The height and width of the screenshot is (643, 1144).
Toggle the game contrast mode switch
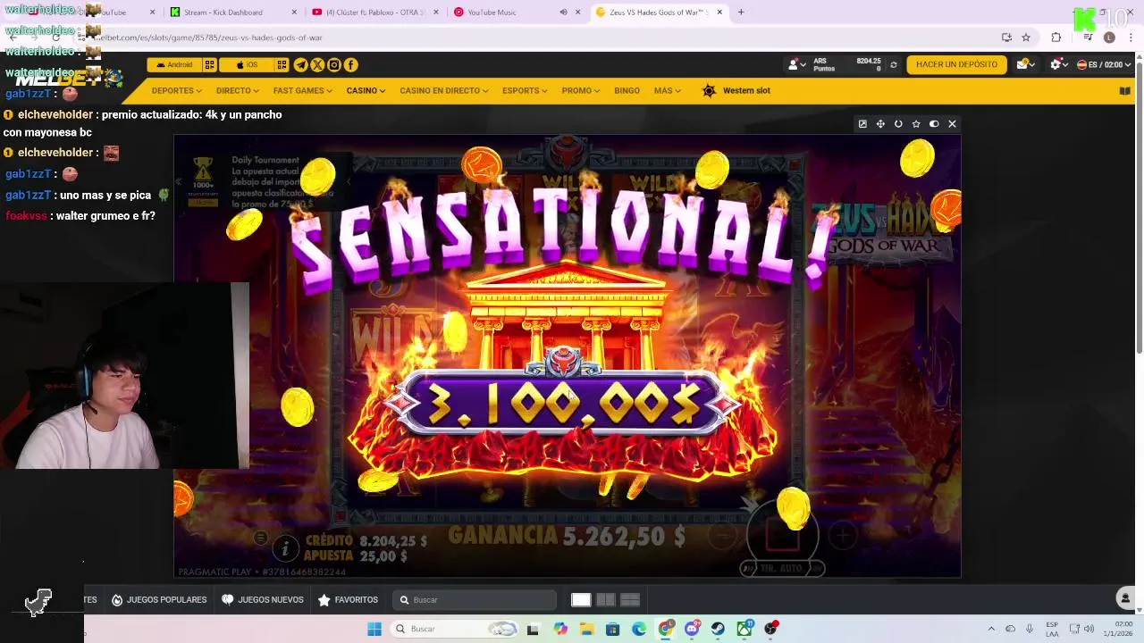tap(934, 124)
